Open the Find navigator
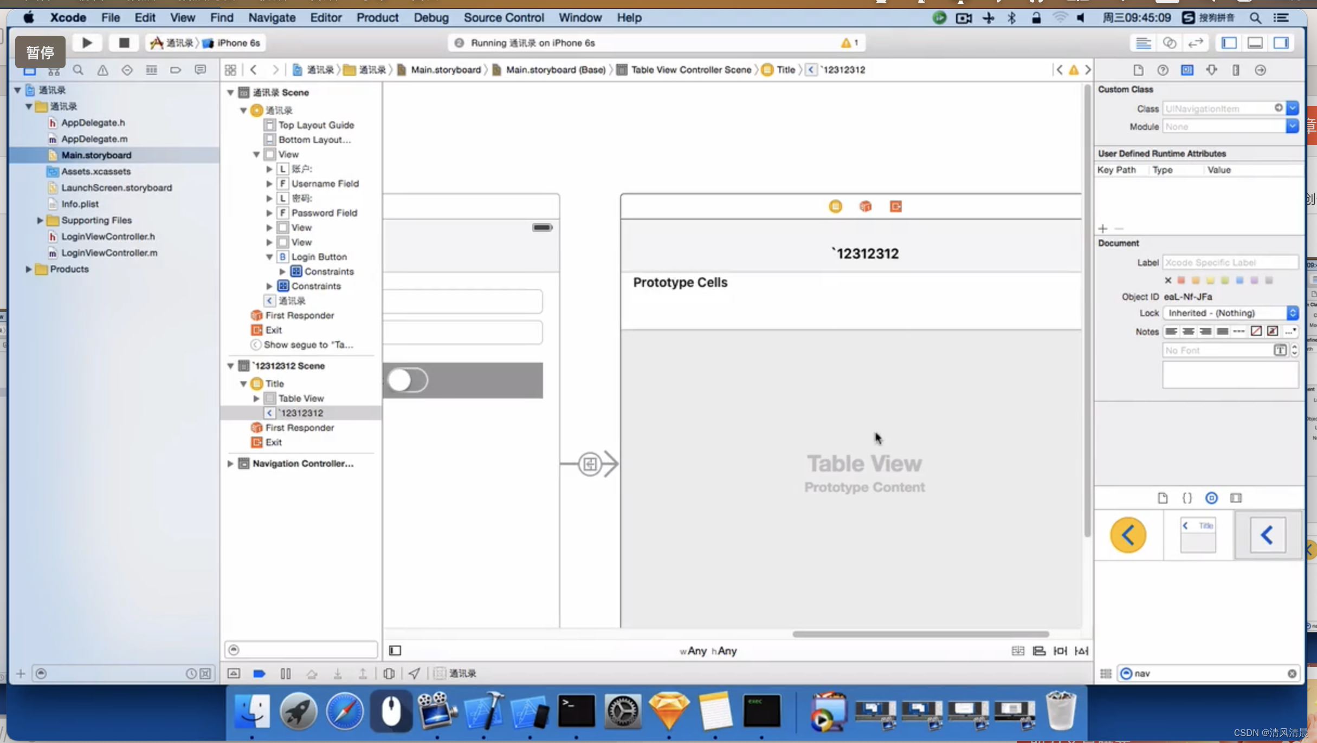Image resolution: width=1317 pixels, height=743 pixels. click(78, 70)
